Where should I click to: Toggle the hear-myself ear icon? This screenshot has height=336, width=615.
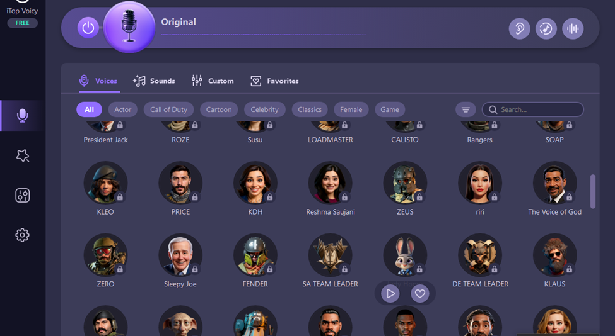point(519,28)
